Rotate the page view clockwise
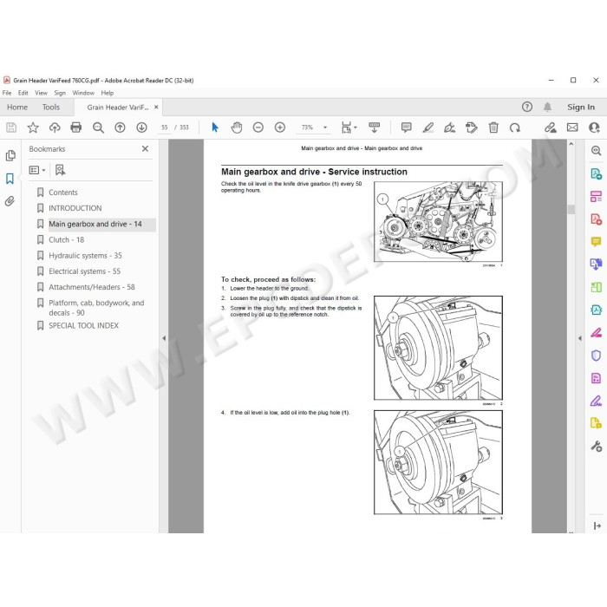 click(x=515, y=127)
